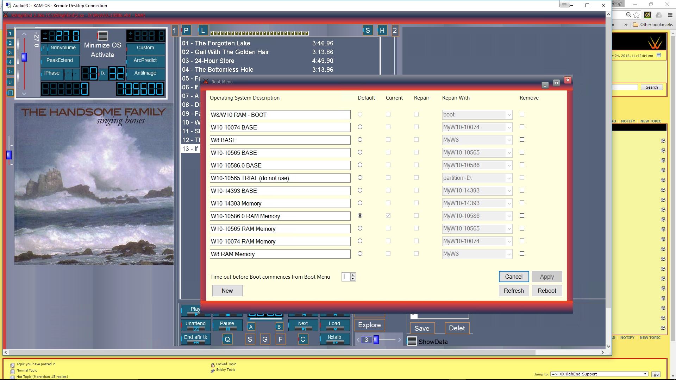This screenshot has width=676, height=380.
Task: Open Repair With dropdown for W8/W10 RAM - BOOT
Action: [x=477, y=115]
